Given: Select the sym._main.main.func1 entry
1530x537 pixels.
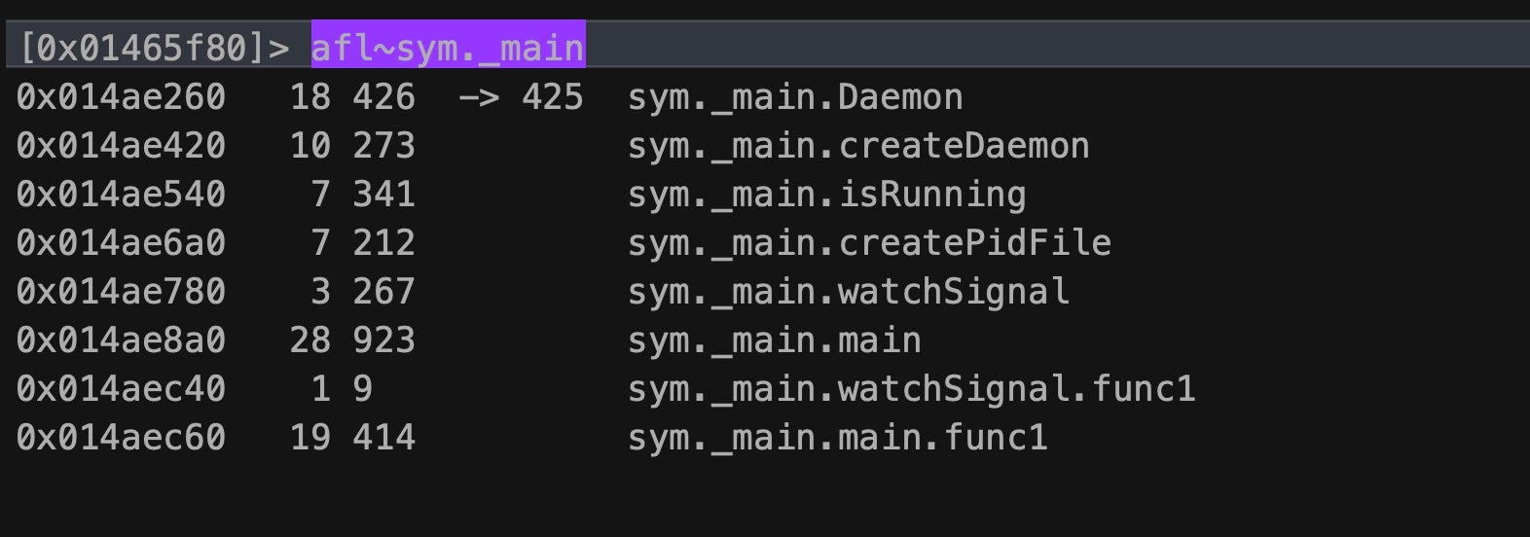Looking at the screenshot, I should point(837,438).
